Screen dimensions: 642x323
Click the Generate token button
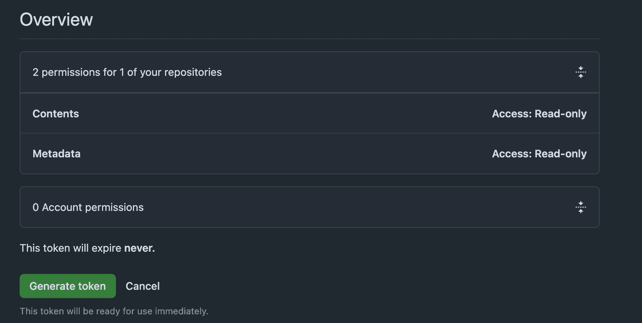(68, 286)
